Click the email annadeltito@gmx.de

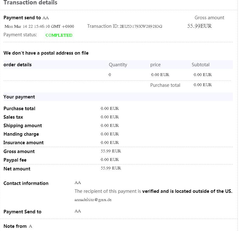(x=93, y=200)
